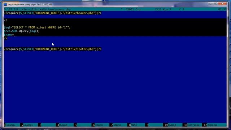This screenshot has height=130, width=231.
Task: Click key bar item 11 Плагины (Plugins)
Action: 192,125
